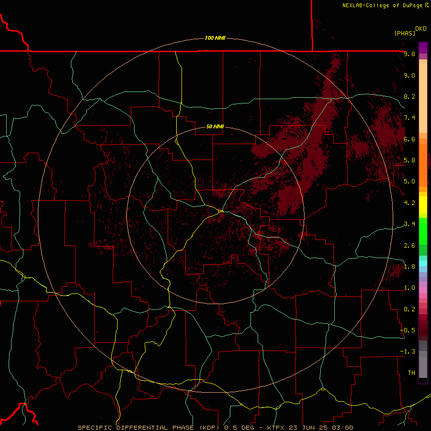This screenshot has height=431, width=431.
Task: Click the 4.2 scale value
Action: click(x=409, y=203)
